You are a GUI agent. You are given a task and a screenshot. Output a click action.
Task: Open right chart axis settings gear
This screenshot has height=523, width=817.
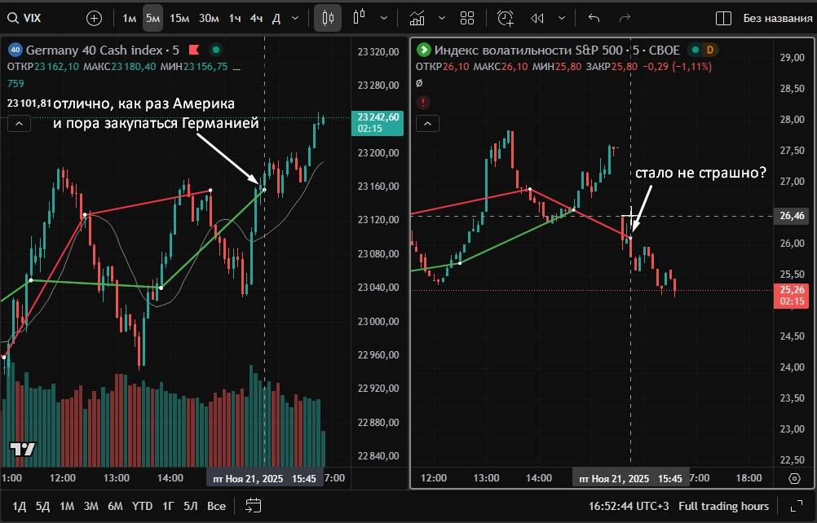(795, 478)
